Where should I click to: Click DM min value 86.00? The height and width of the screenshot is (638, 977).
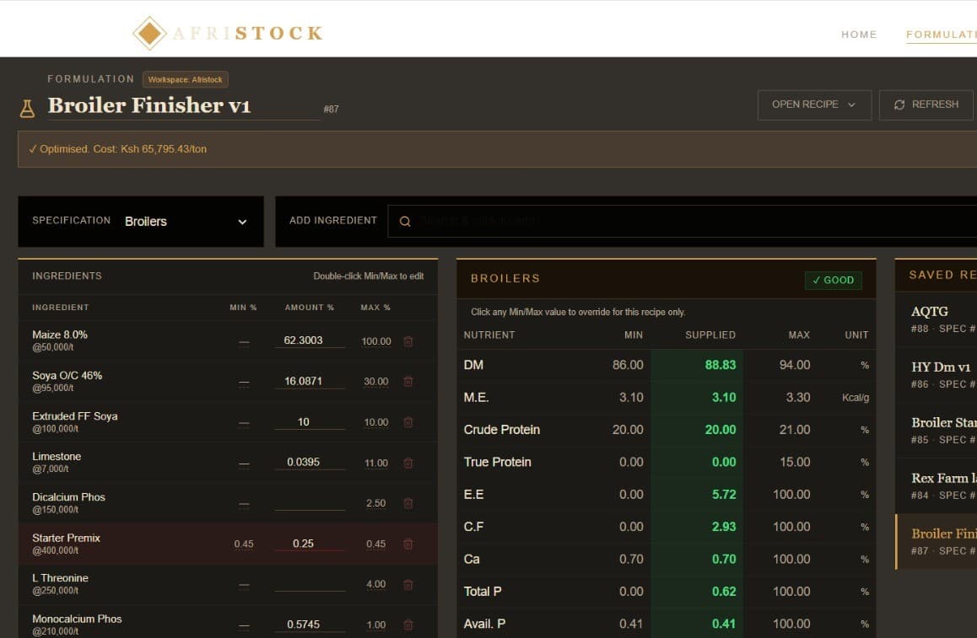point(628,365)
